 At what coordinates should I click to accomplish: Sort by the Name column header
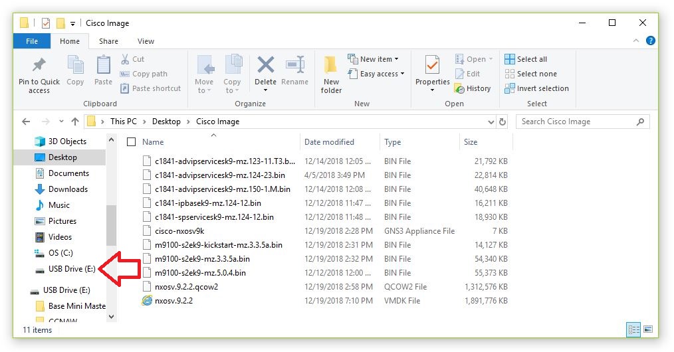pos(153,142)
